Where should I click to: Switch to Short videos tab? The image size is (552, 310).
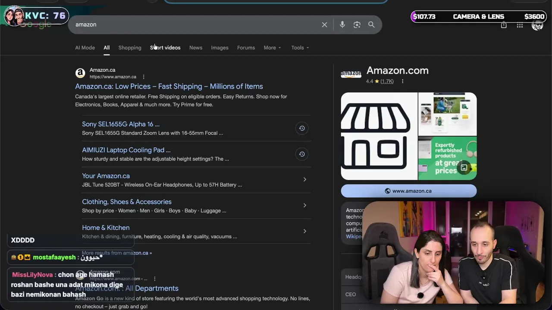tap(165, 48)
